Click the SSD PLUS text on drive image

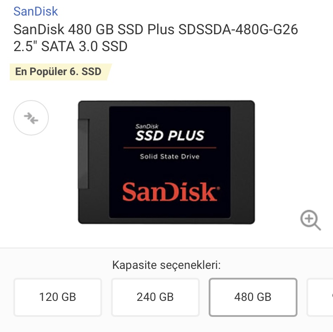coord(170,136)
